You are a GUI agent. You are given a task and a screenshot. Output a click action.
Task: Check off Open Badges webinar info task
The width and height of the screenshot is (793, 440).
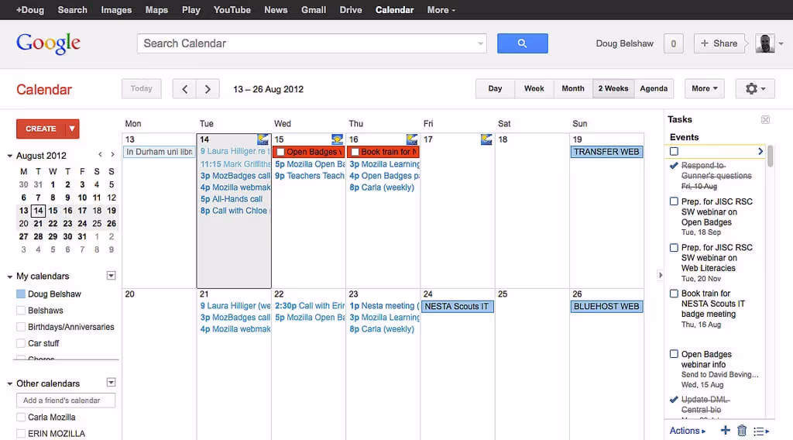pyautogui.click(x=674, y=354)
